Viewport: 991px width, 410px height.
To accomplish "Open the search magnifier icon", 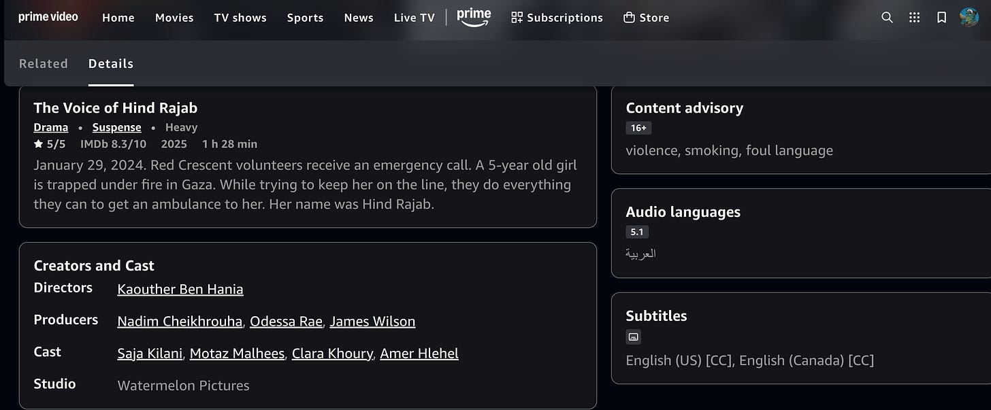I will click(887, 18).
